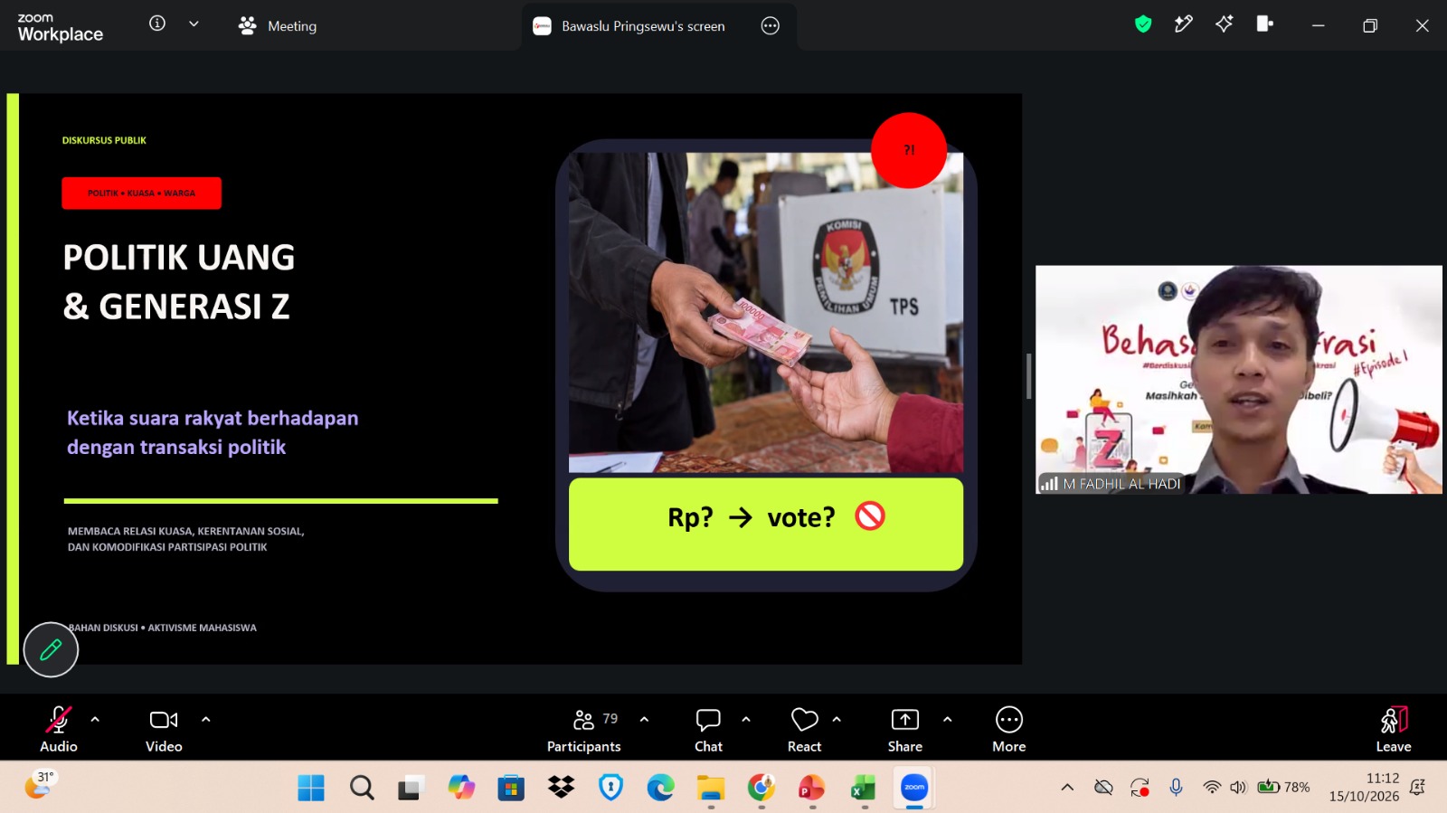This screenshot has width=1447, height=813.
Task: Open the AI Companion sparkle icon
Action: click(x=1224, y=24)
